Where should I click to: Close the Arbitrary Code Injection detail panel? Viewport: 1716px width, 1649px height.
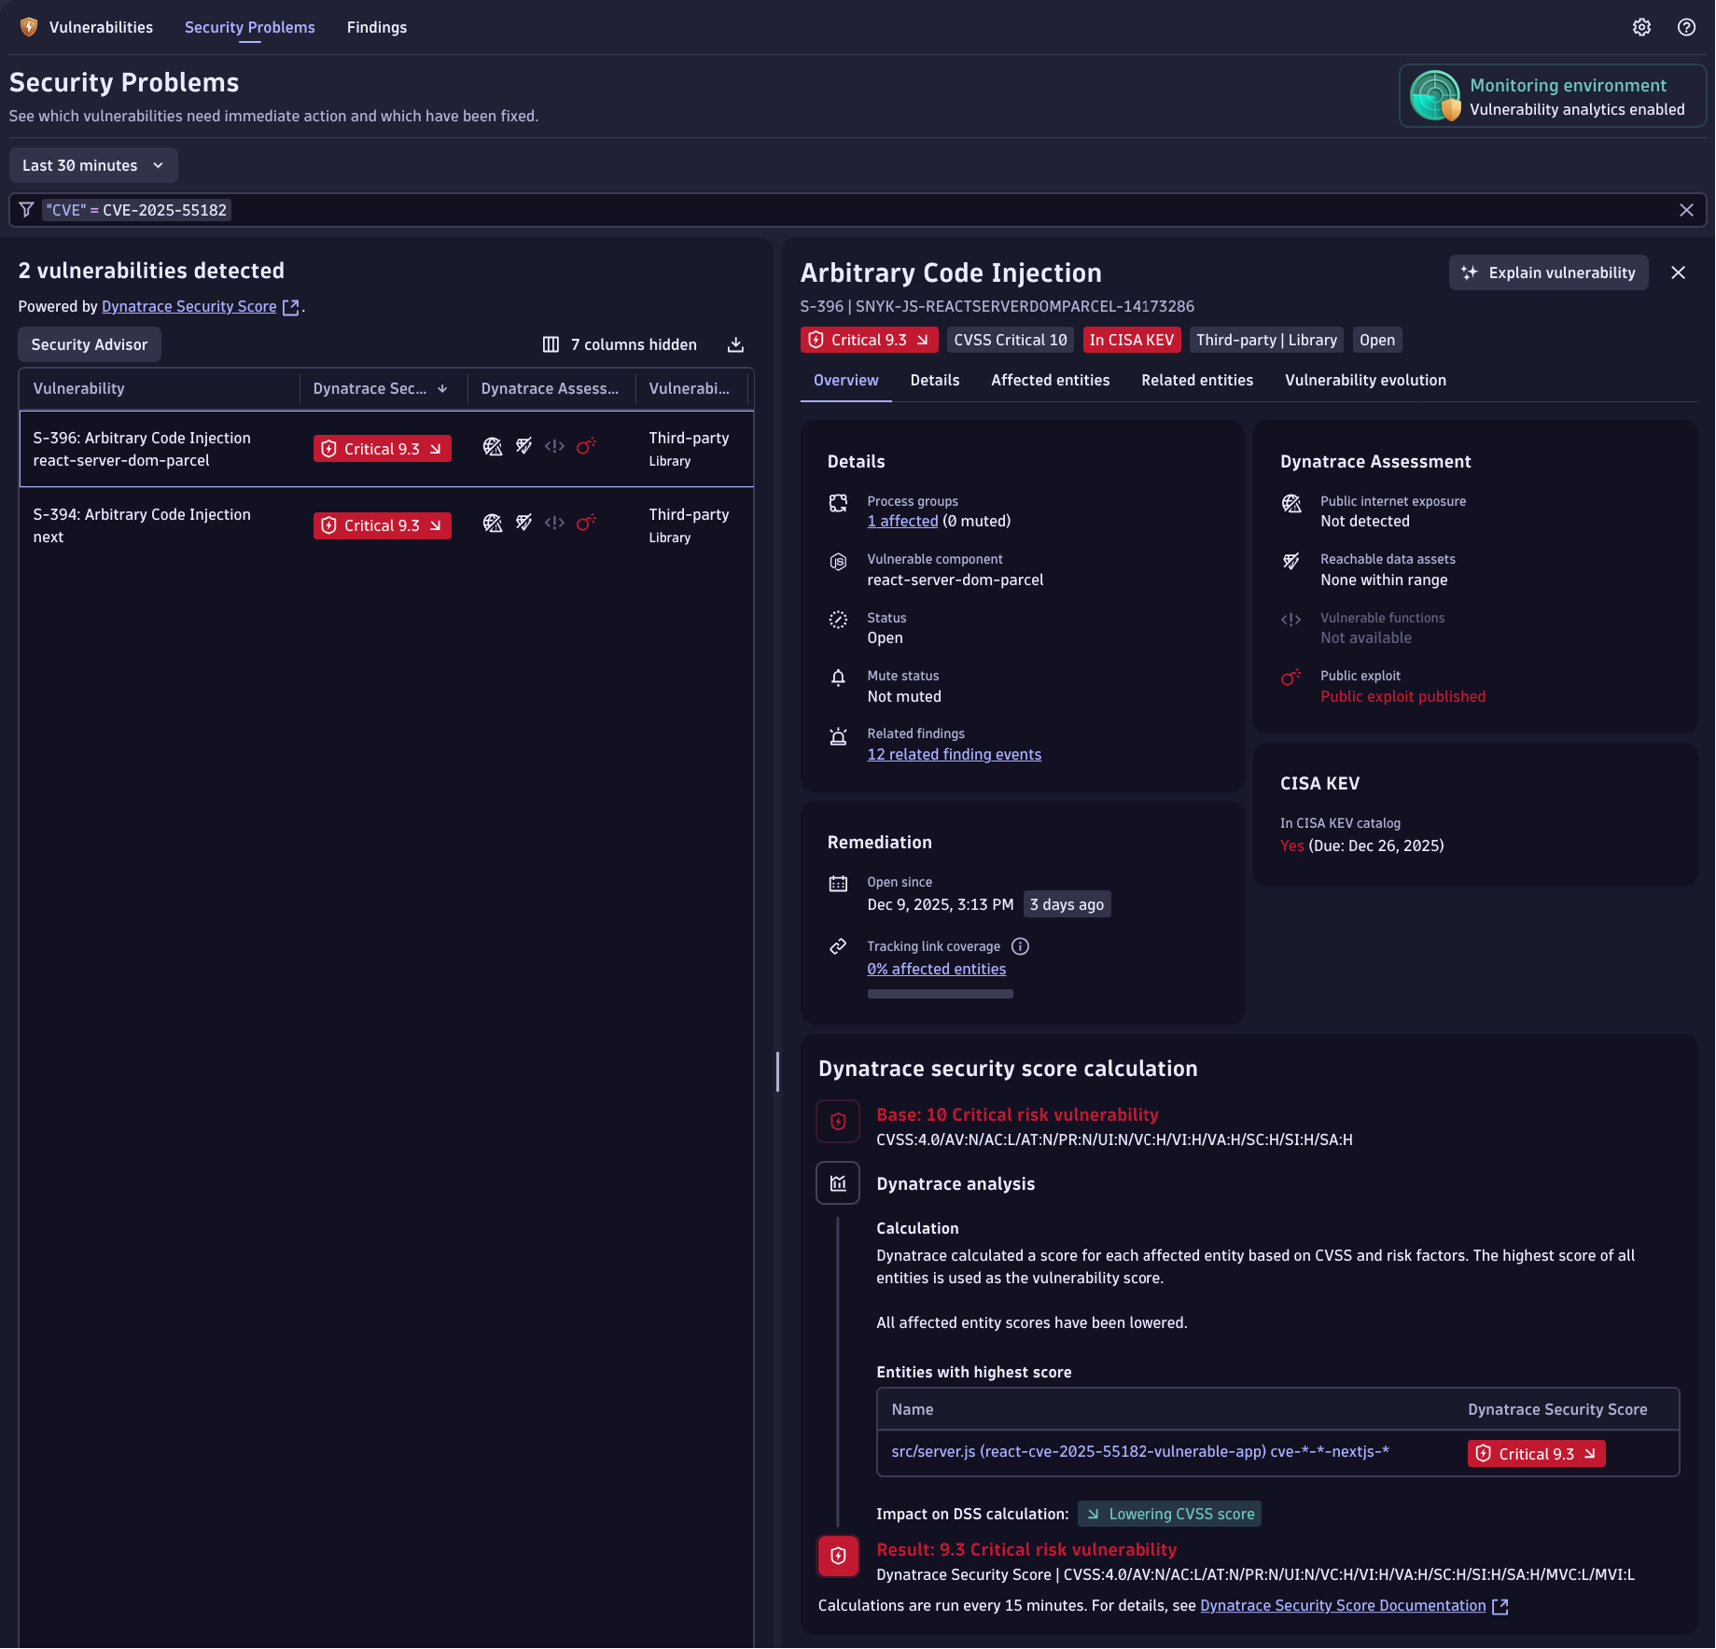tap(1678, 273)
